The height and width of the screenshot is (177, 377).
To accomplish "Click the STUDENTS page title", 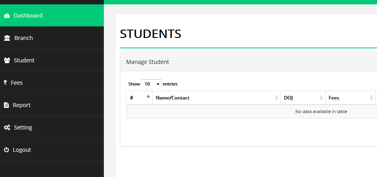I will click(x=151, y=34).
